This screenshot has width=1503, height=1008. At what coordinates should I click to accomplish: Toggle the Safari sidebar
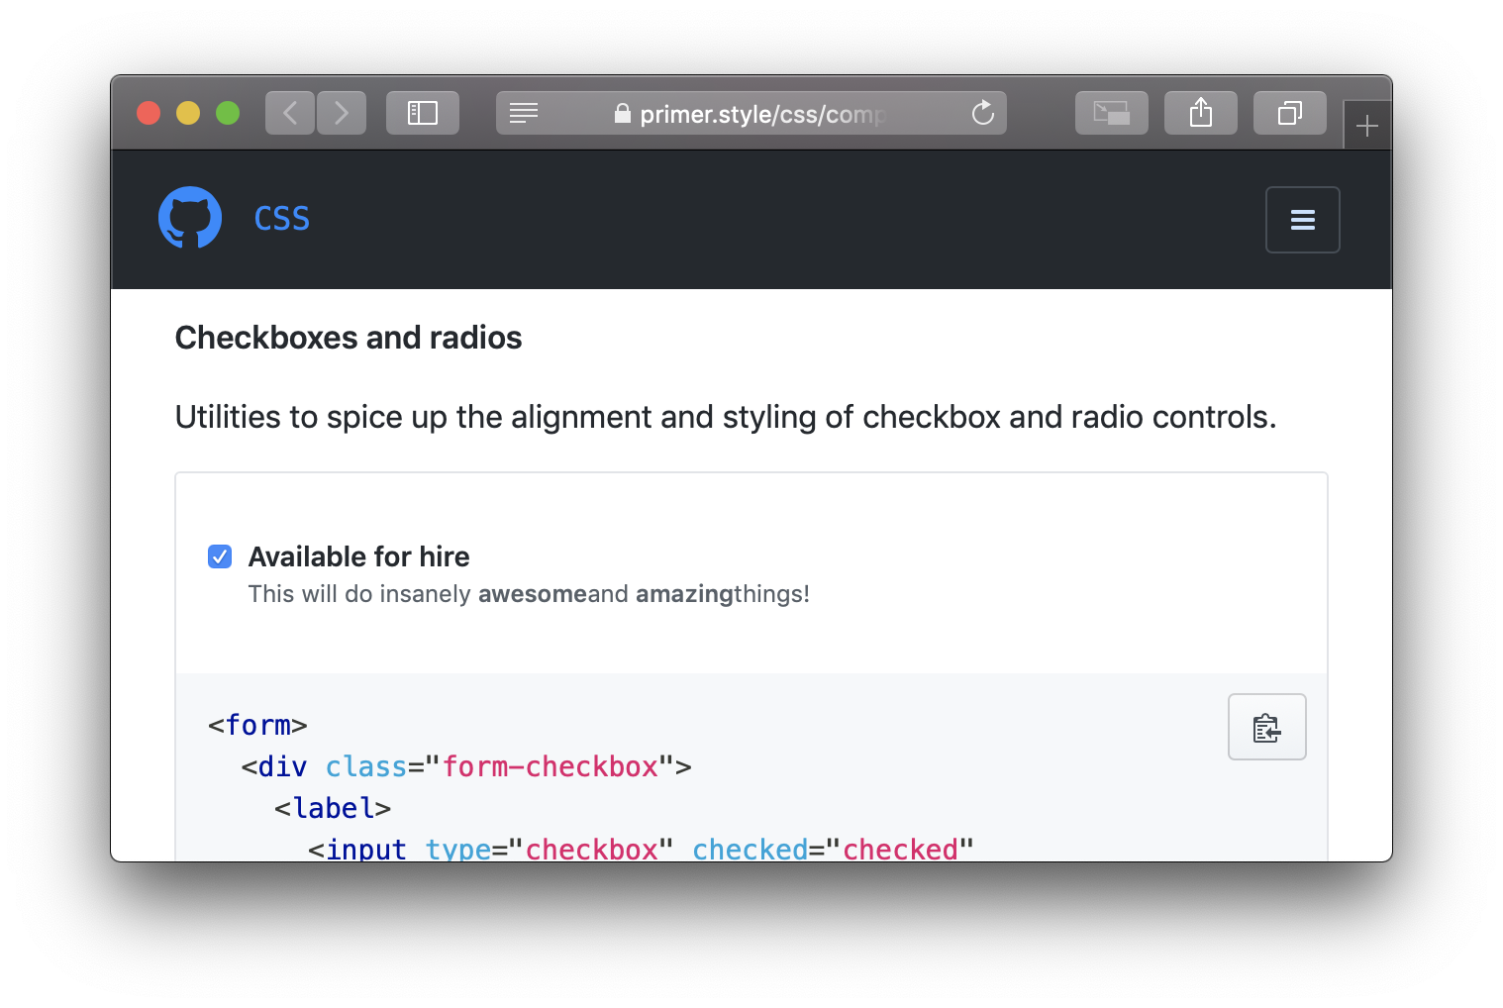[x=422, y=112]
